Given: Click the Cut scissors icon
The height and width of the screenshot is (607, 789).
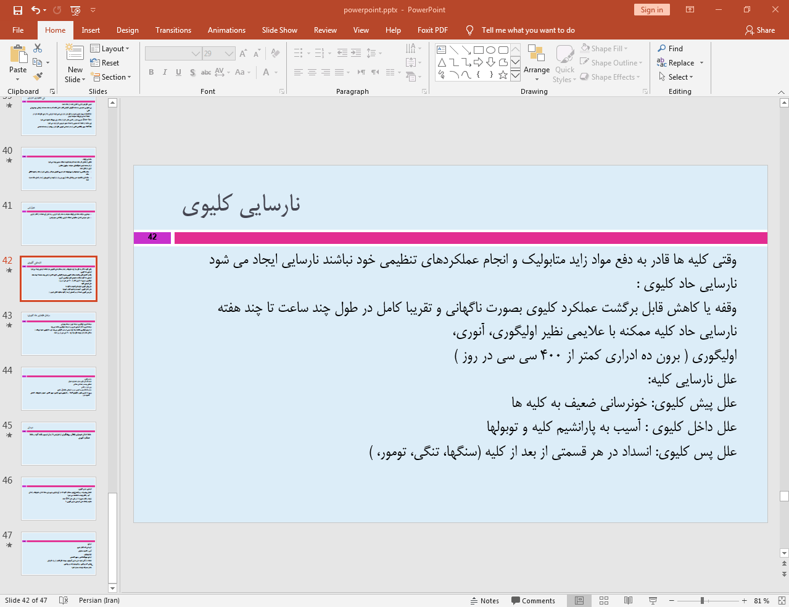Looking at the screenshot, I should pos(38,48).
